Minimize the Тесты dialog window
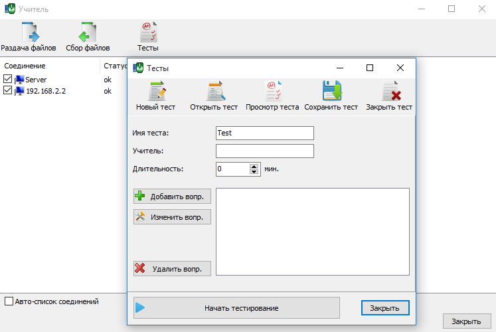 340,68
